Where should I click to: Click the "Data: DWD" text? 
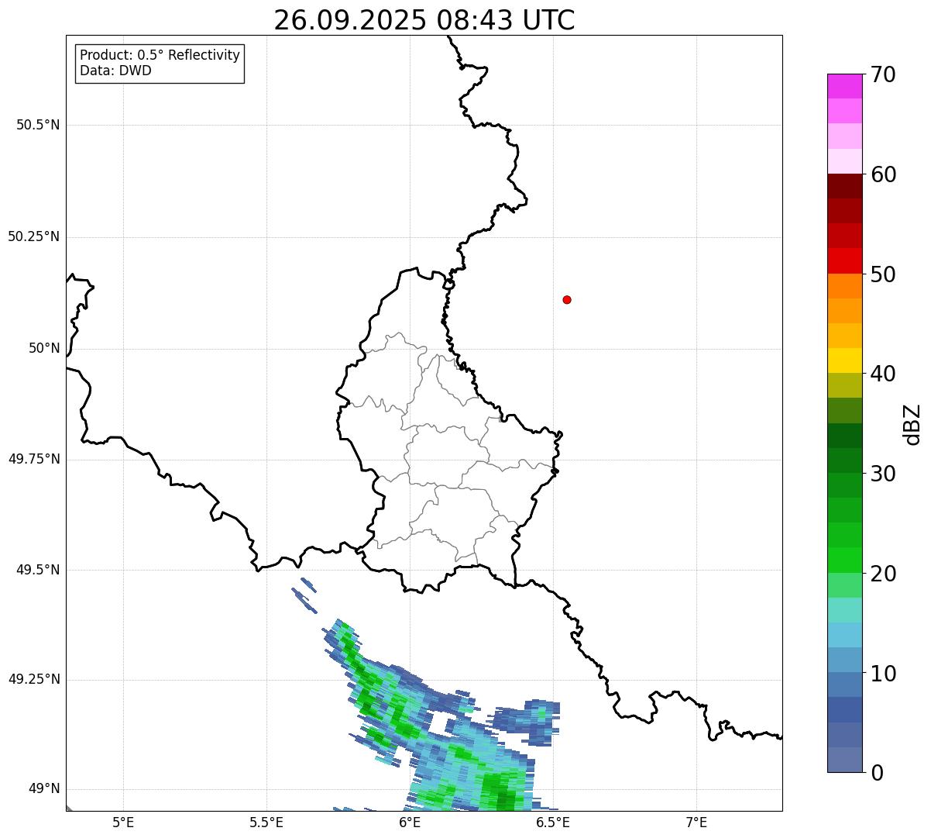[116, 71]
